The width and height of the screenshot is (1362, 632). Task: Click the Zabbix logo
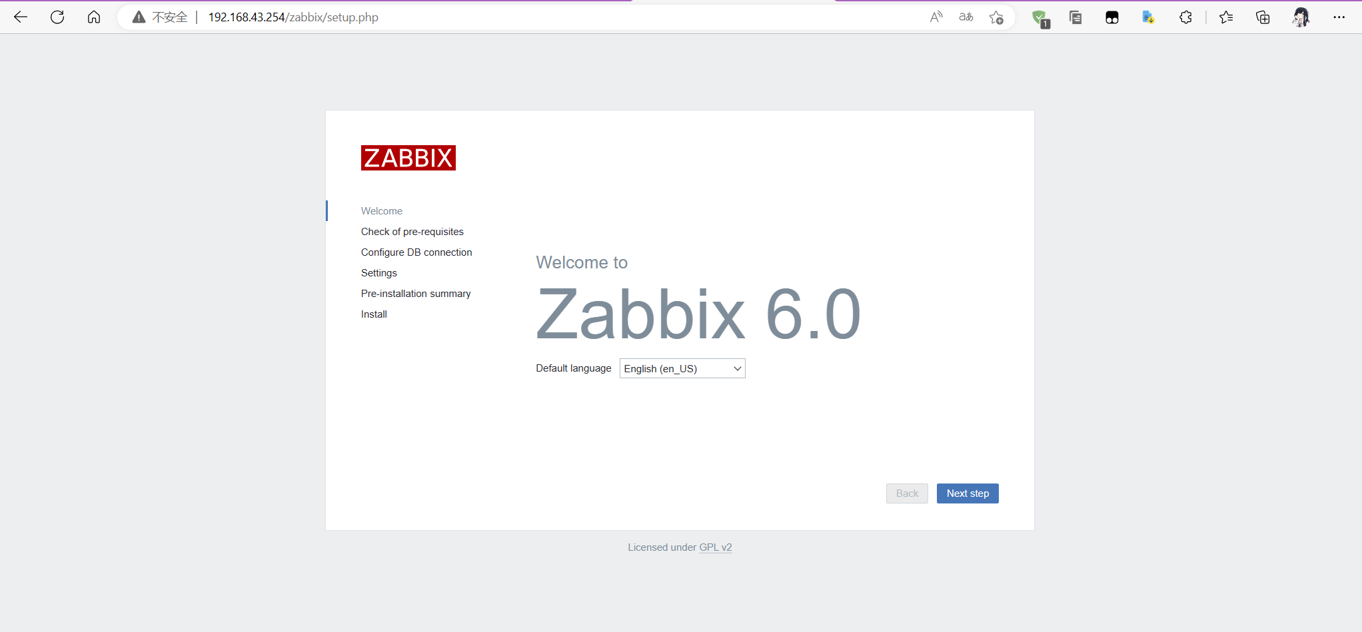pos(408,158)
